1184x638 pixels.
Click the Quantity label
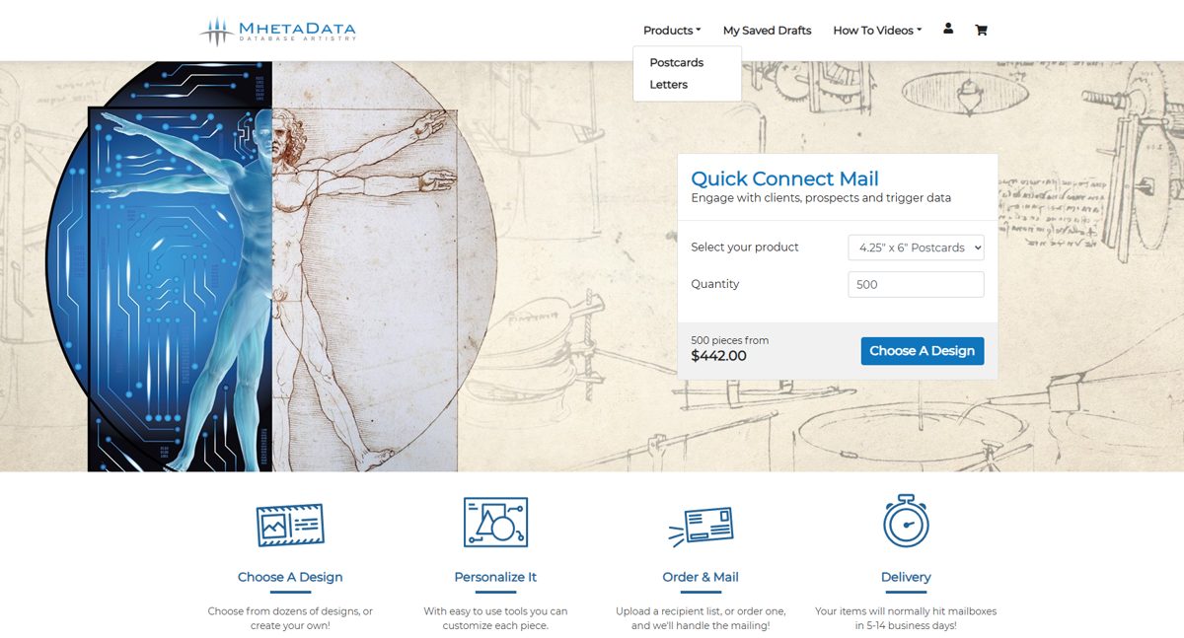[715, 284]
